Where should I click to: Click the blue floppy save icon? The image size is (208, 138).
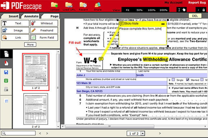pos(6,72)
